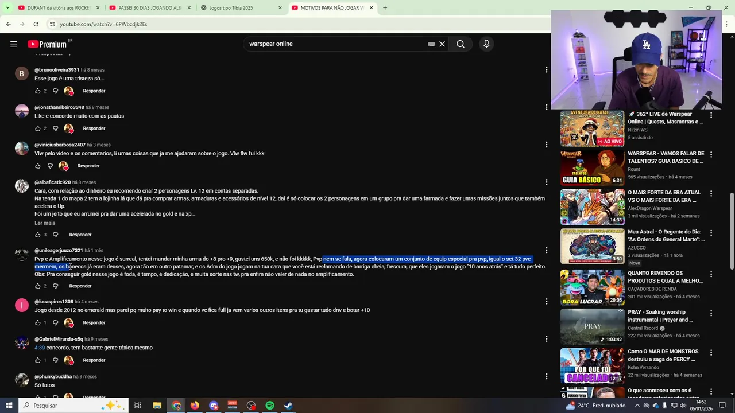Open Task View on the taskbar
This screenshot has height=413, width=735.
point(138,406)
